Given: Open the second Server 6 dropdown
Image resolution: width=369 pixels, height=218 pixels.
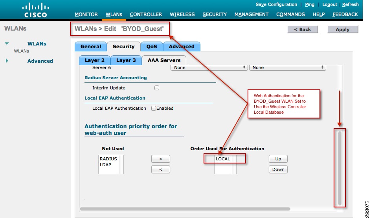Looking at the screenshot, I should tap(288, 67).
